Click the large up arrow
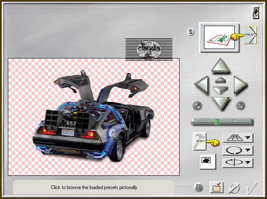The width and height of the screenshot is (267, 199). tap(220, 66)
